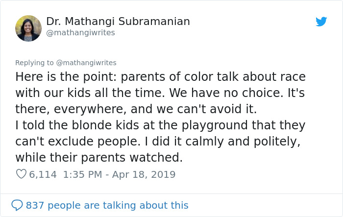Open Dr. Mathangi Subramanian's profile photo
This screenshot has height=217, width=343.
(28, 28)
